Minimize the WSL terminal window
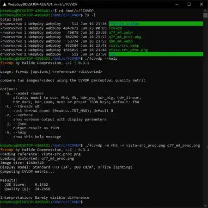 [x=177, y=4]
